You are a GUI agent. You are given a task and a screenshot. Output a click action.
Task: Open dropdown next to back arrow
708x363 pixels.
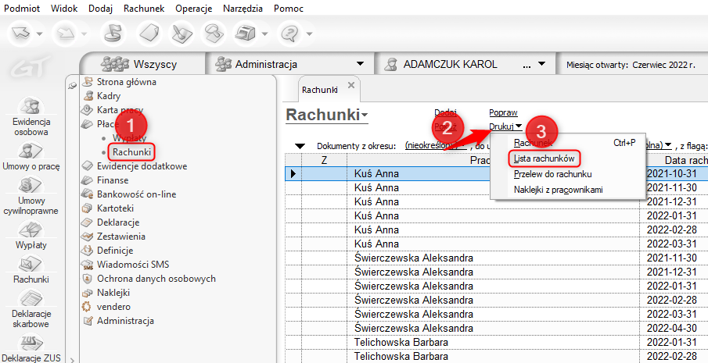40,34
